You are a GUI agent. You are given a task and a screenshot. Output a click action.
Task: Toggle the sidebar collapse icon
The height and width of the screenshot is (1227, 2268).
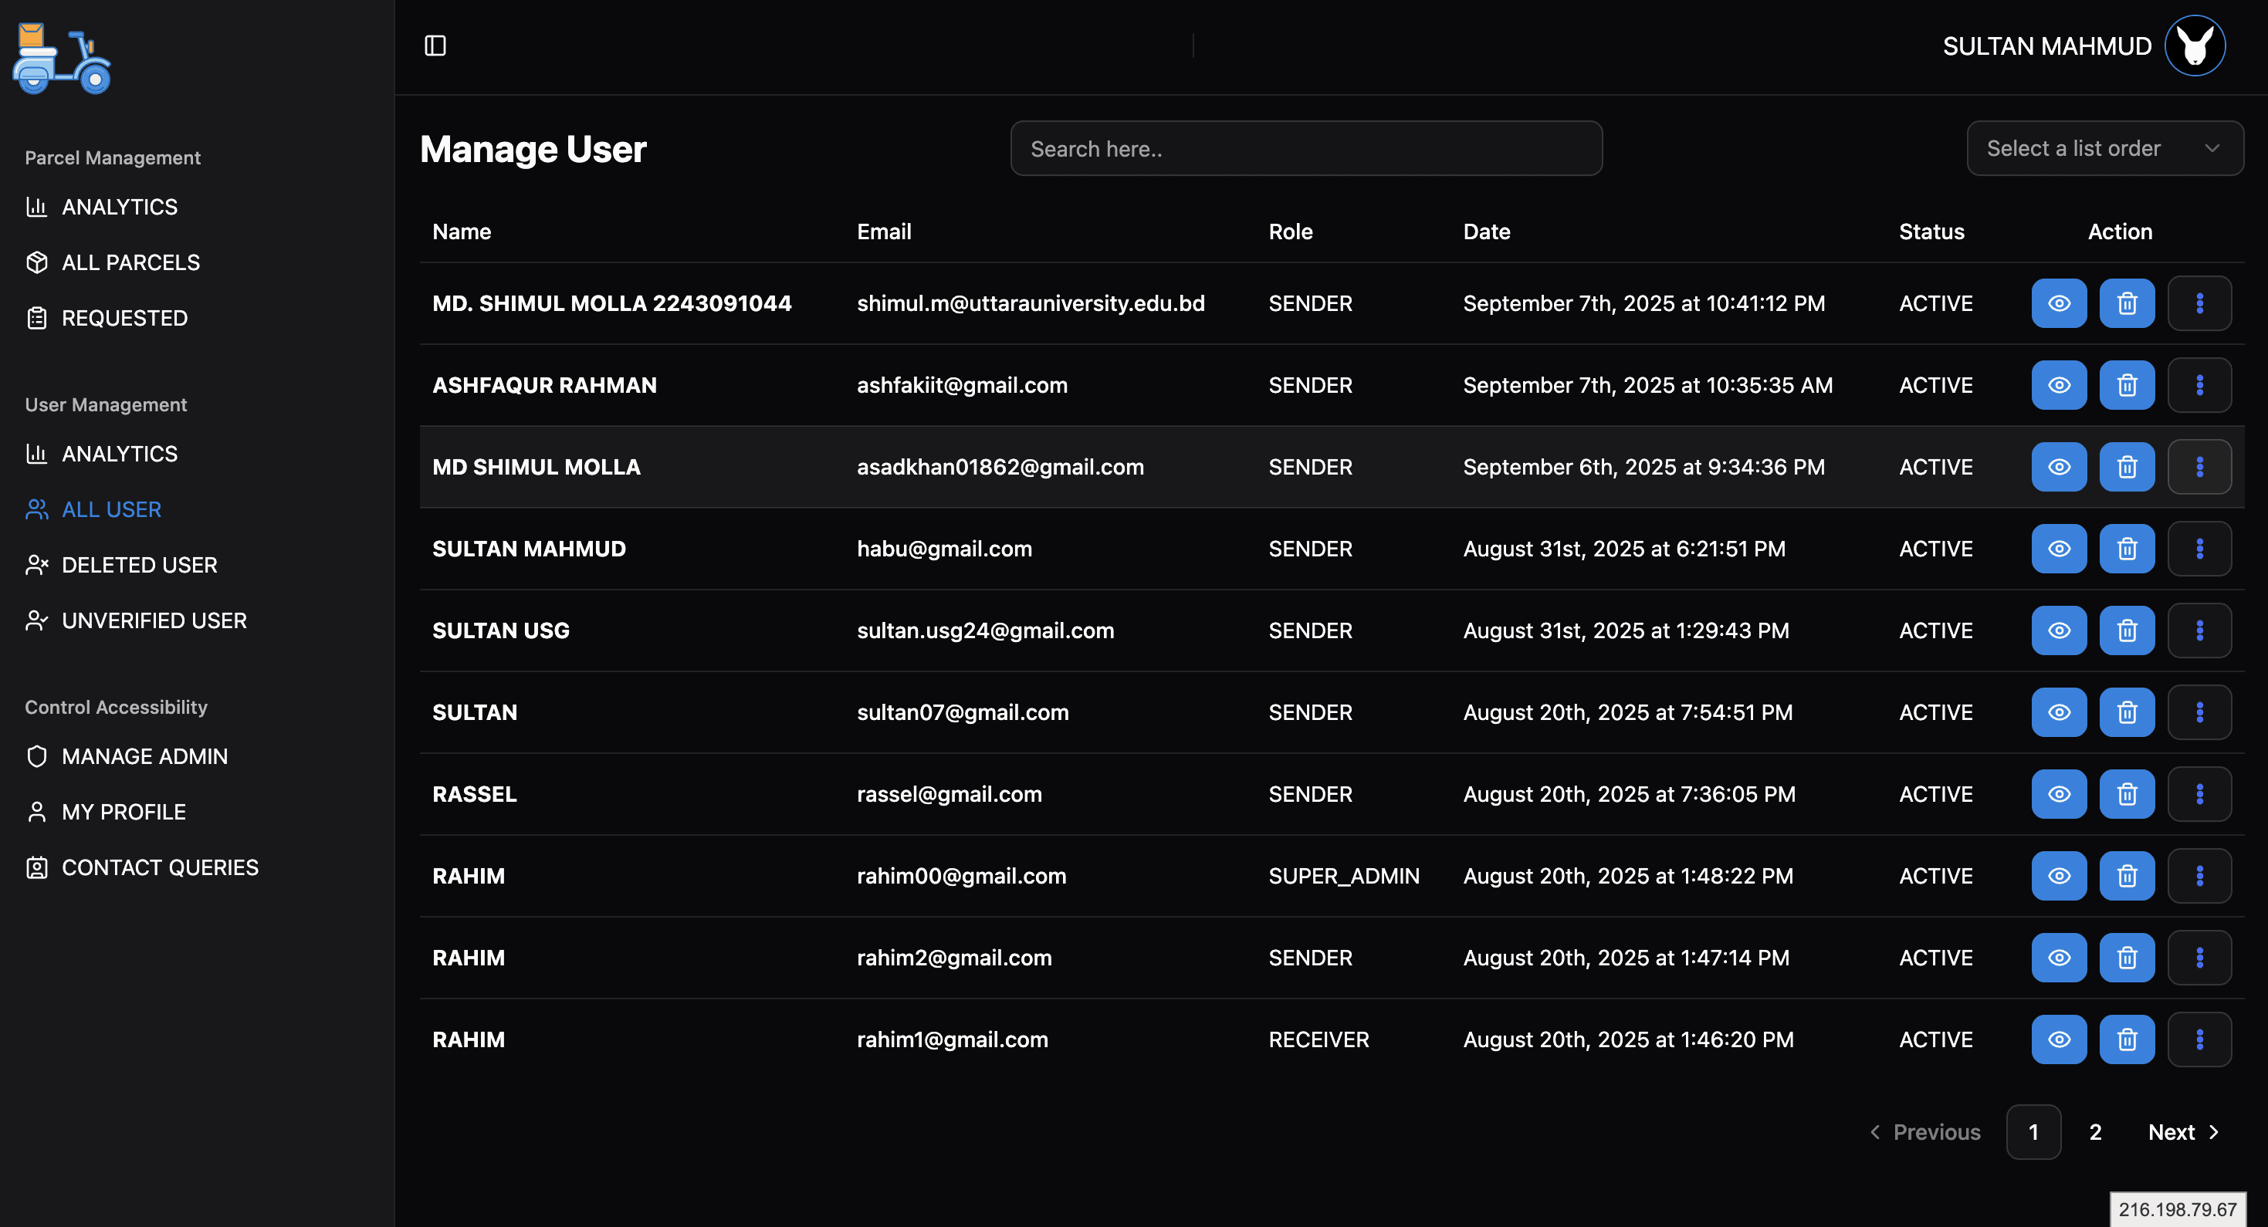435,45
